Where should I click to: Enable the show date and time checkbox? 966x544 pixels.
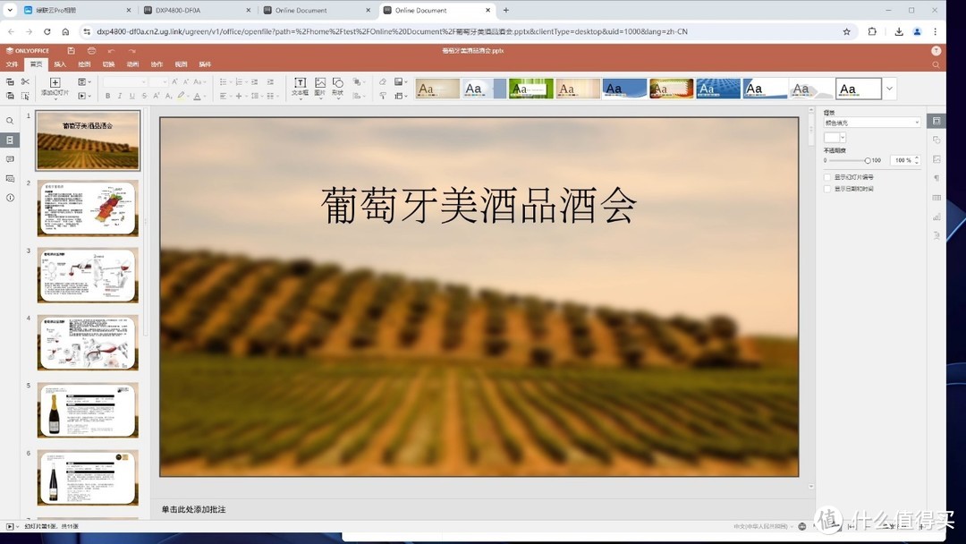826,189
